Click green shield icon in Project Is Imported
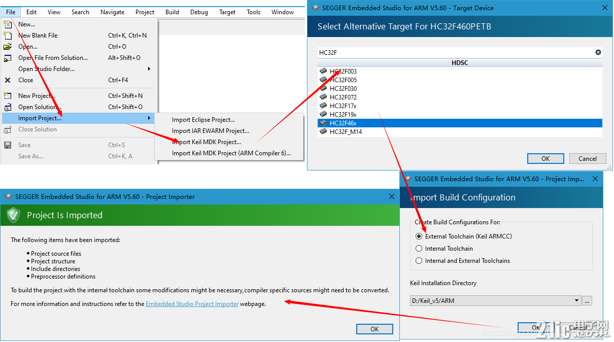Image resolution: width=614 pixels, height=342 pixels. coord(13,215)
